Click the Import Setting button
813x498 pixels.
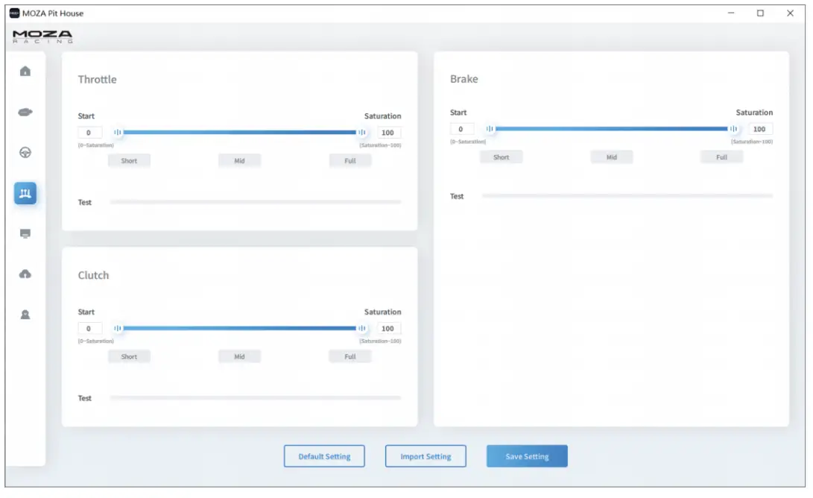tap(426, 456)
